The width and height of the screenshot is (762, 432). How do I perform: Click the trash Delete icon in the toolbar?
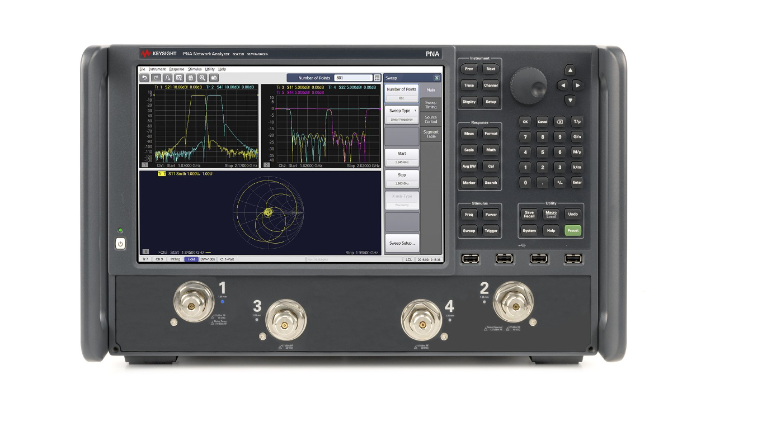pos(191,78)
